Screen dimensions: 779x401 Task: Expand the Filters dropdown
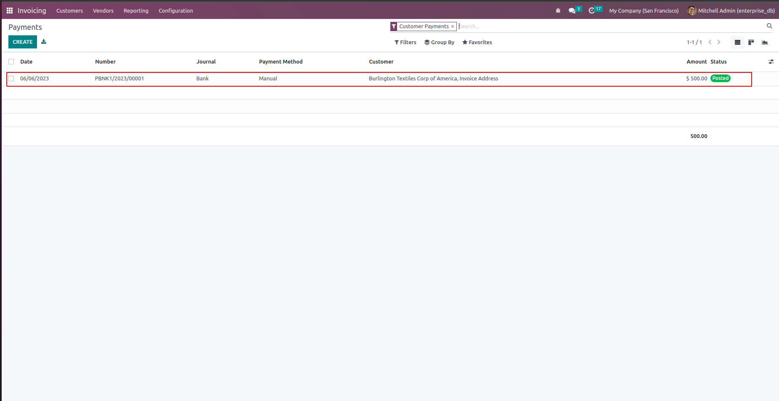[405, 42]
